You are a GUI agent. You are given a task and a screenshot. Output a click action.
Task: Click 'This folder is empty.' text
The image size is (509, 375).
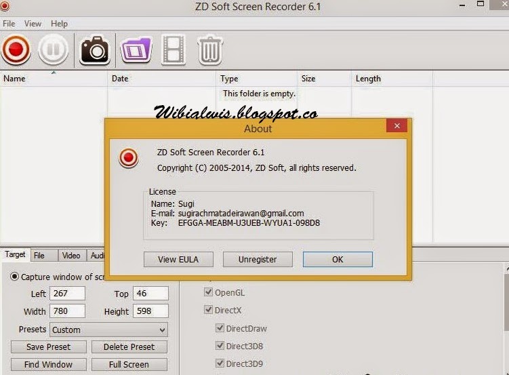click(x=259, y=94)
